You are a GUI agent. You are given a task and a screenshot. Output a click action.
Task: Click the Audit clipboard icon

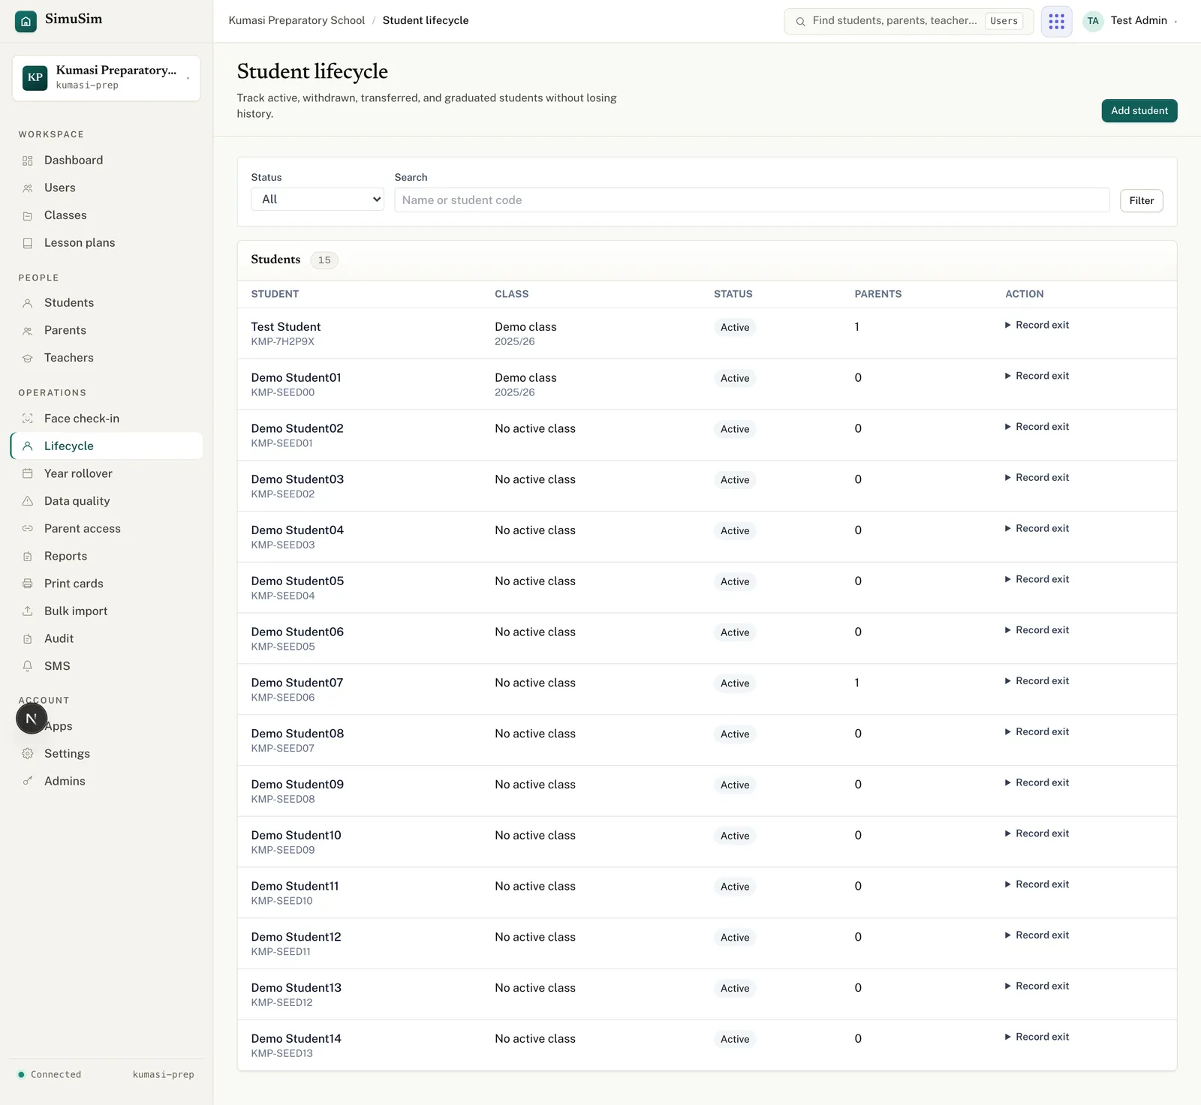click(28, 639)
